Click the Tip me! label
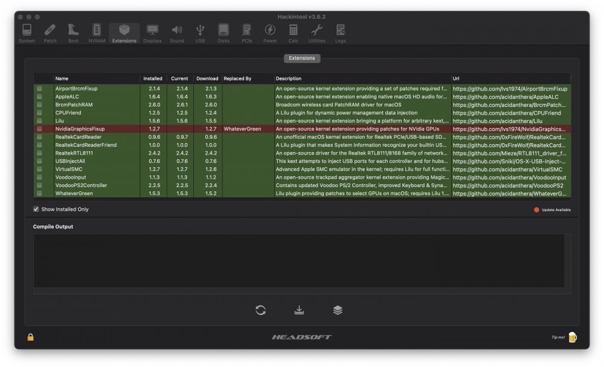The width and height of the screenshot is (604, 367). pyautogui.click(x=557, y=337)
